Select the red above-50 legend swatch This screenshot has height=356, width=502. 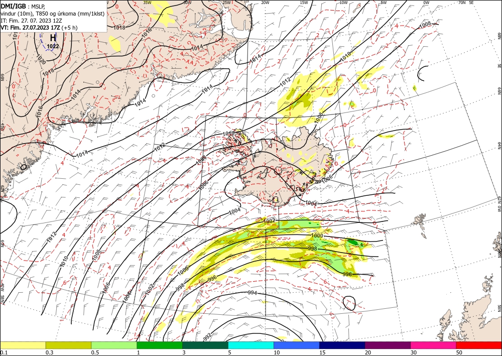click(479, 345)
